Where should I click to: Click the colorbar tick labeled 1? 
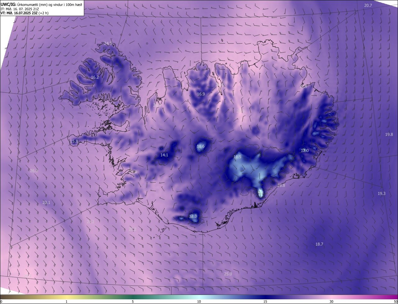[x=67, y=302]
